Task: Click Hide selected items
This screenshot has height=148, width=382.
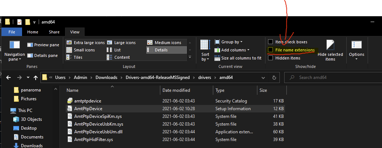Action: (330, 50)
